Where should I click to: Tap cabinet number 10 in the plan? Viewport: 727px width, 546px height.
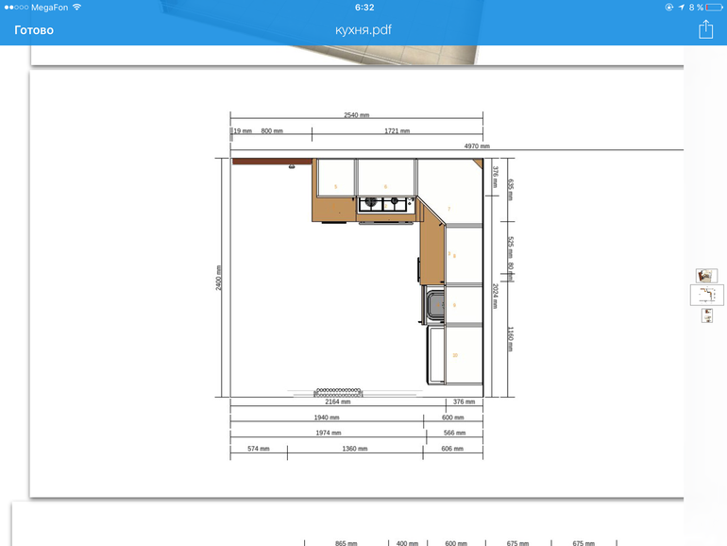455,355
